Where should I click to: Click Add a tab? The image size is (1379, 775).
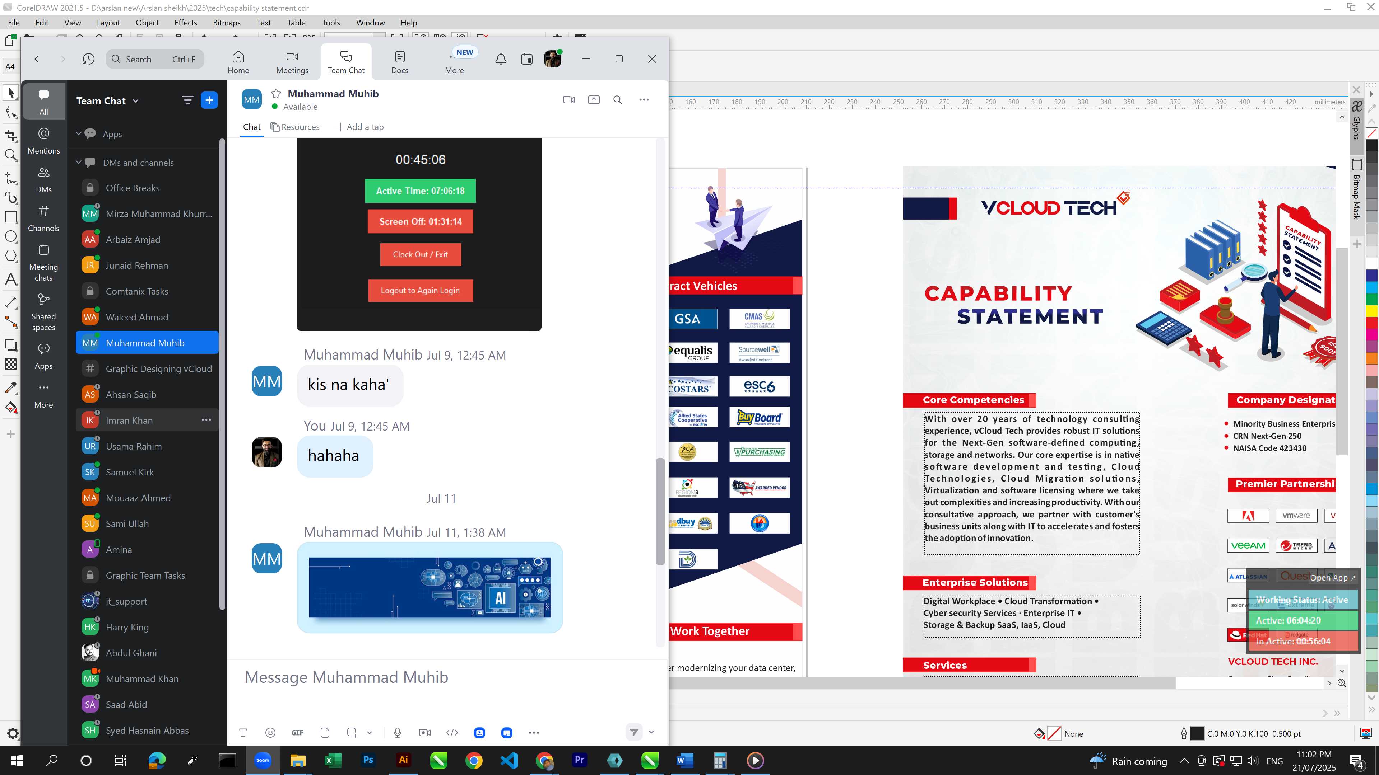360,127
